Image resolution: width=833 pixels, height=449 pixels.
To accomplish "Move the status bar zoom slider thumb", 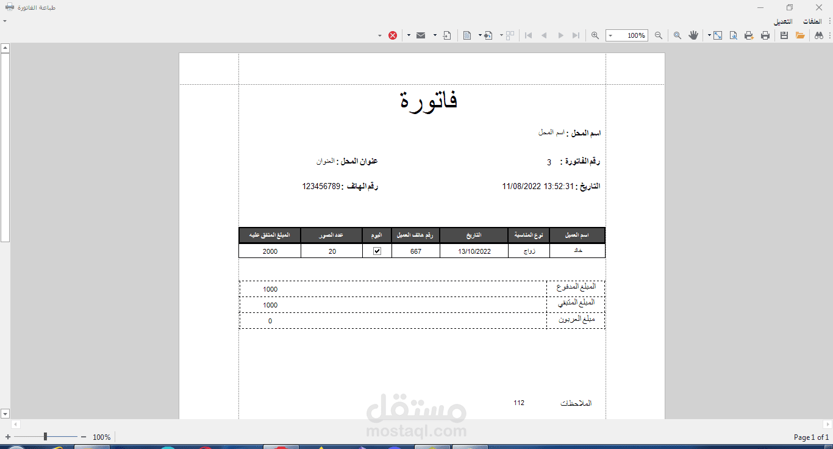I will click(45, 437).
